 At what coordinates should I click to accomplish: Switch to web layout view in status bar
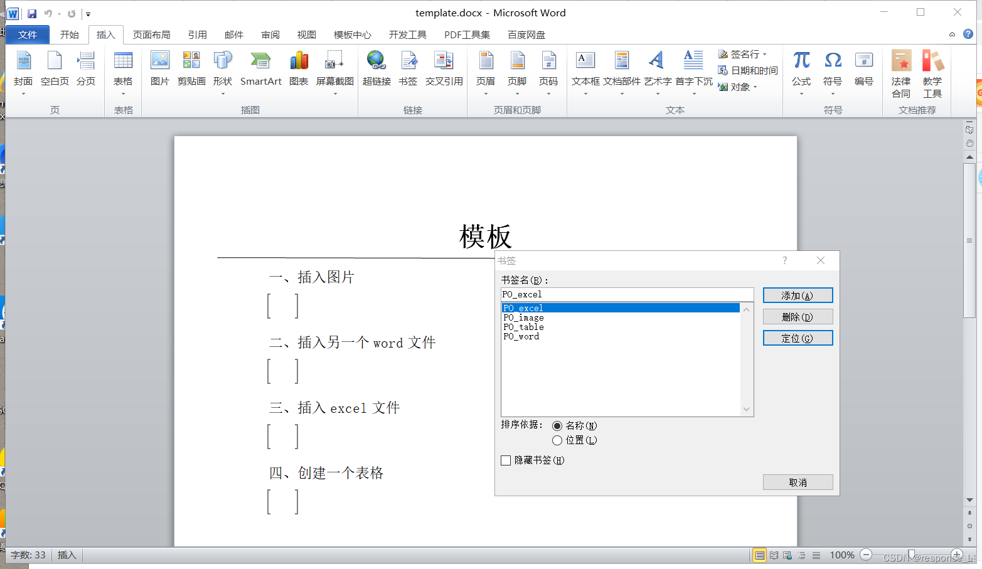787,555
